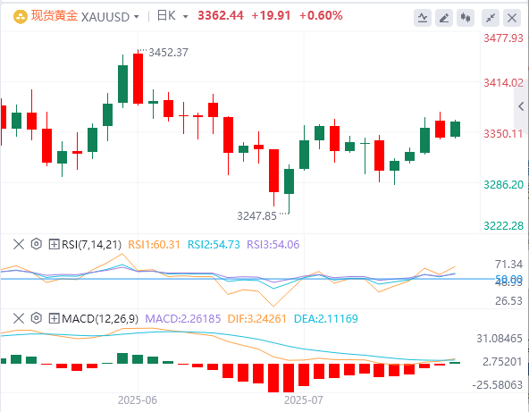The image size is (529, 412).
Task: Close the chart panel
Action: (512, 18)
